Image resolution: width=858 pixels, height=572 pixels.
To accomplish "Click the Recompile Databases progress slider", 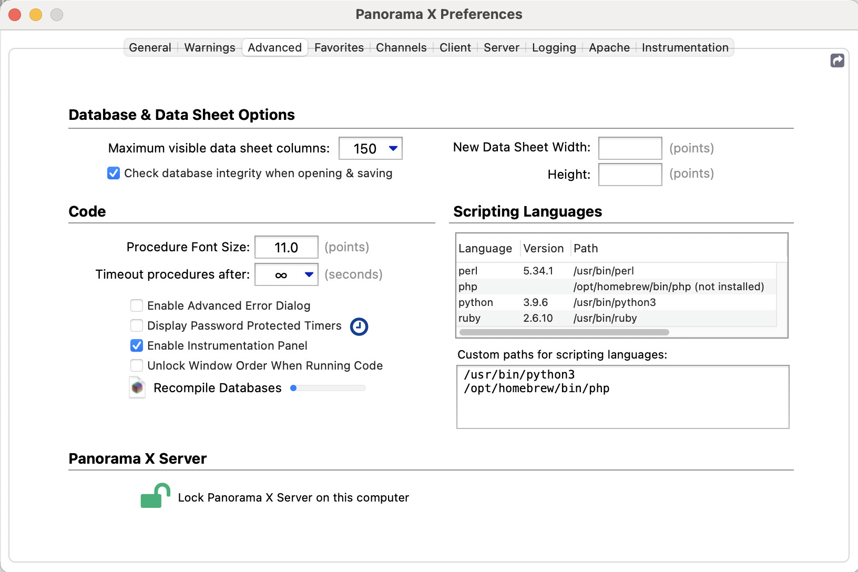I will tap(328, 388).
